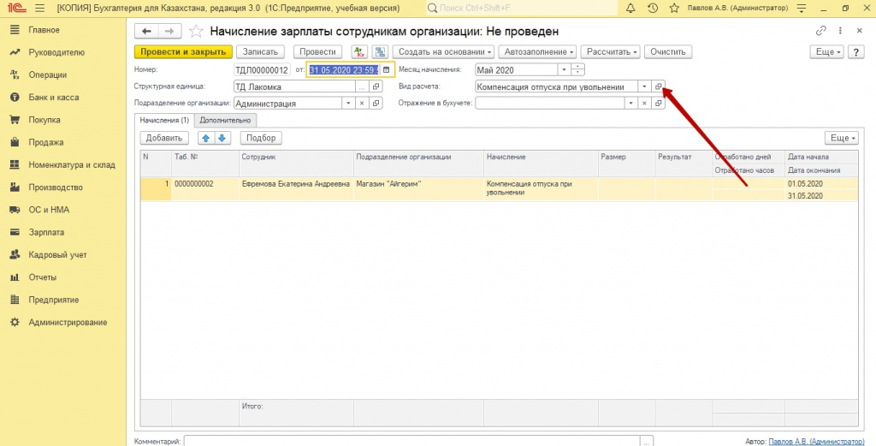Open document structure icon in toolbar
The width and height of the screenshot is (876, 446).
[381, 52]
